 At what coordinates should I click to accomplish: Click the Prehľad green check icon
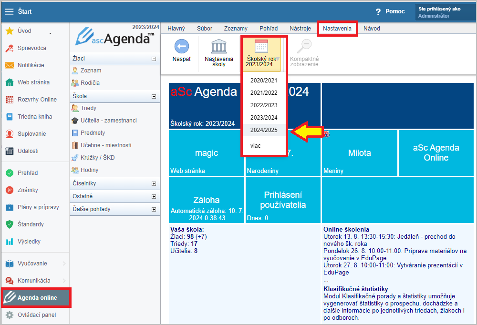pyautogui.click(x=10, y=173)
